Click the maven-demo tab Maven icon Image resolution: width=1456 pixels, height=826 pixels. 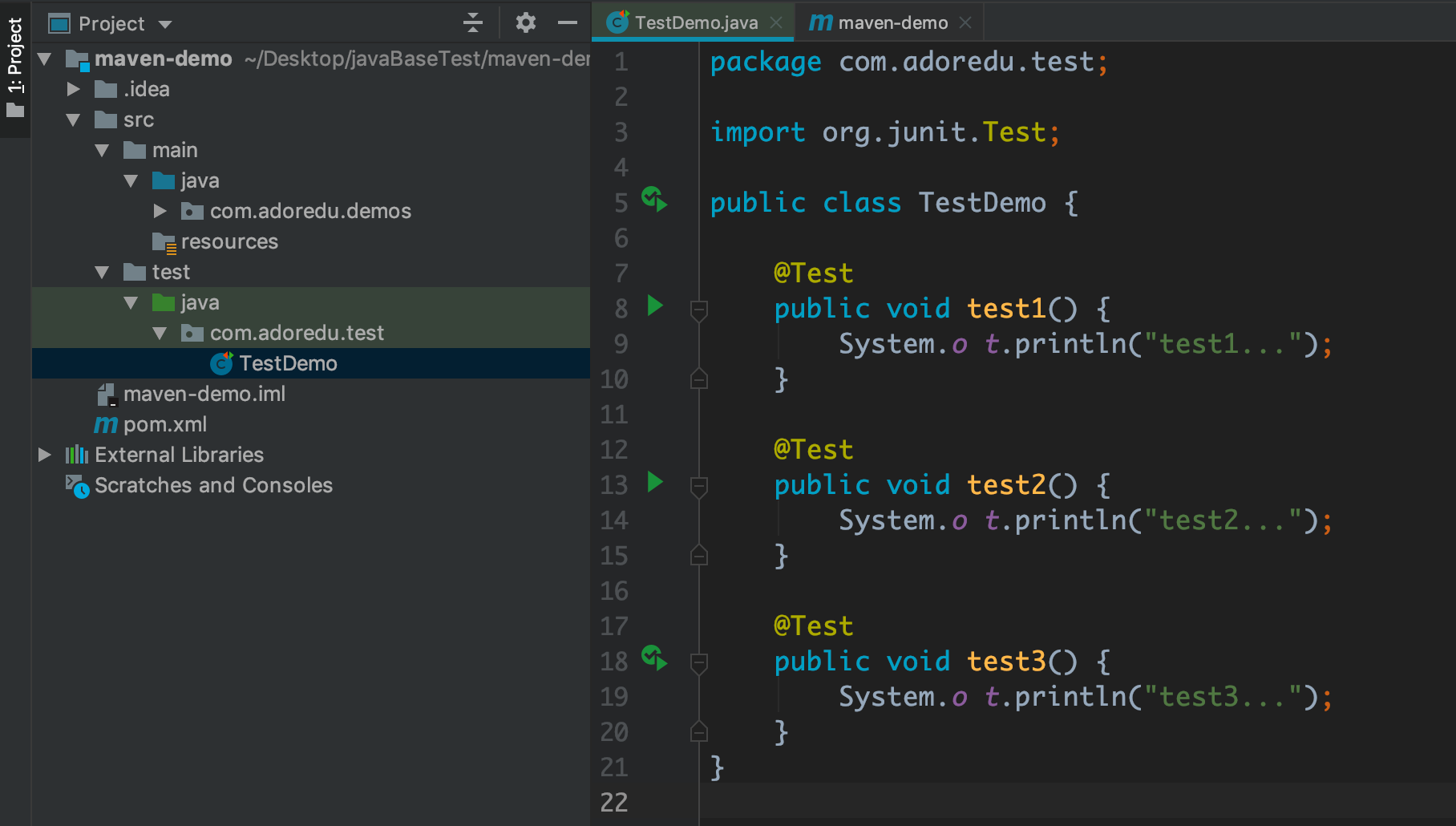click(x=821, y=22)
